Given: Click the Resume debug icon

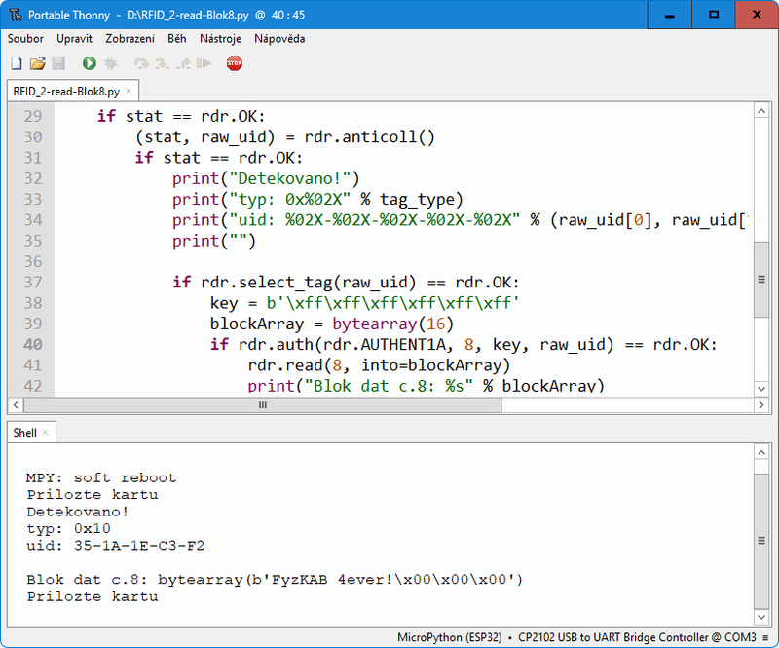Looking at the screenshot, I should 204,63.
